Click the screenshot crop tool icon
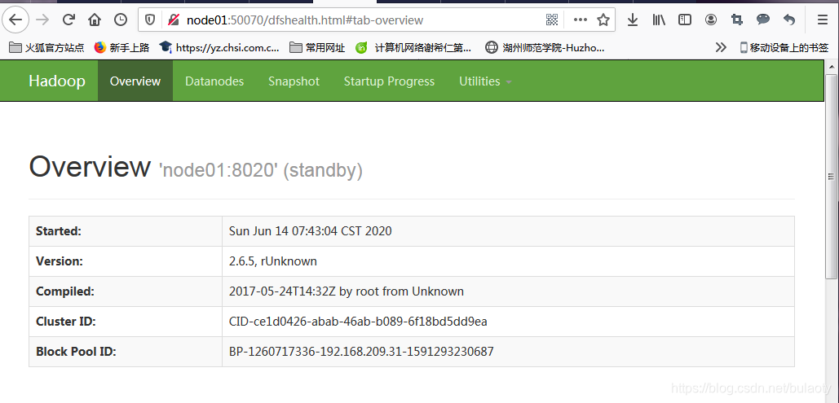839x403 pixels. 737,20
